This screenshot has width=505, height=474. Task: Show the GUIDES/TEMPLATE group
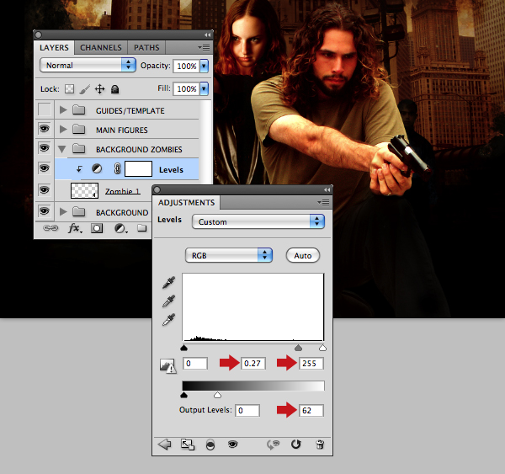point(45,109)
